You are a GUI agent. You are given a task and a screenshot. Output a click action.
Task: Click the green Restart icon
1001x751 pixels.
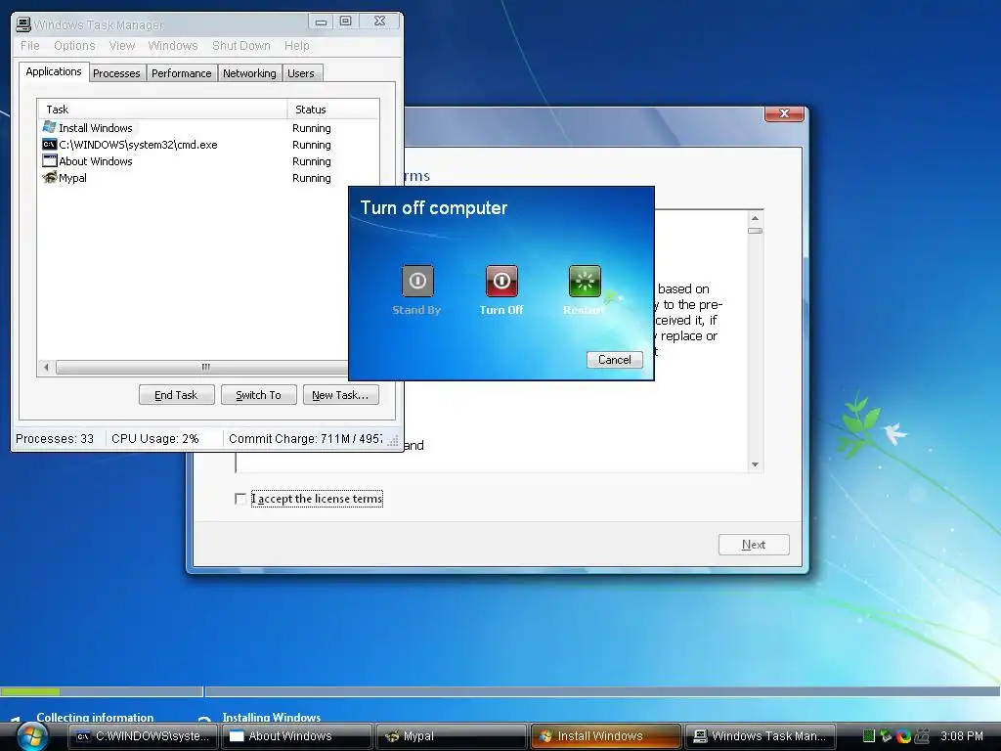coord(585,281)
